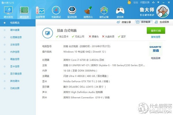
Task: Click the 蓝牙 checkmark status
Action: pos(122,37)
